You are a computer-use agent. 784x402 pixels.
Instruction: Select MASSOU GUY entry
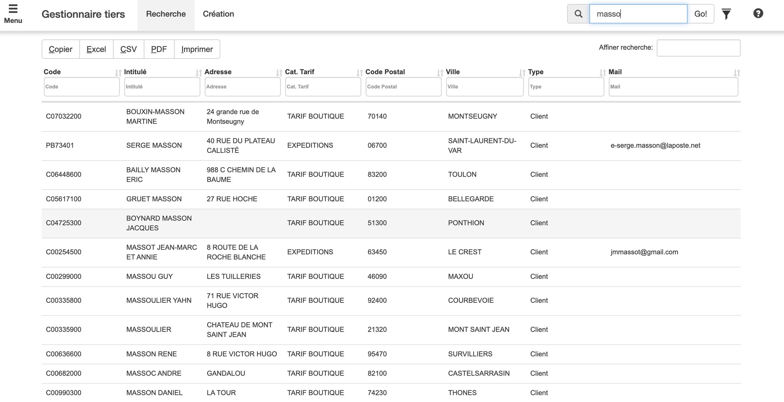[x=149, y=276]
